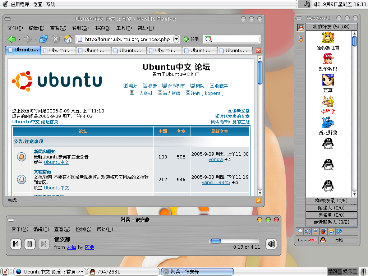Switch to the 娱乐区 workspace
The image size is (368, 276).
pos(350,272)
